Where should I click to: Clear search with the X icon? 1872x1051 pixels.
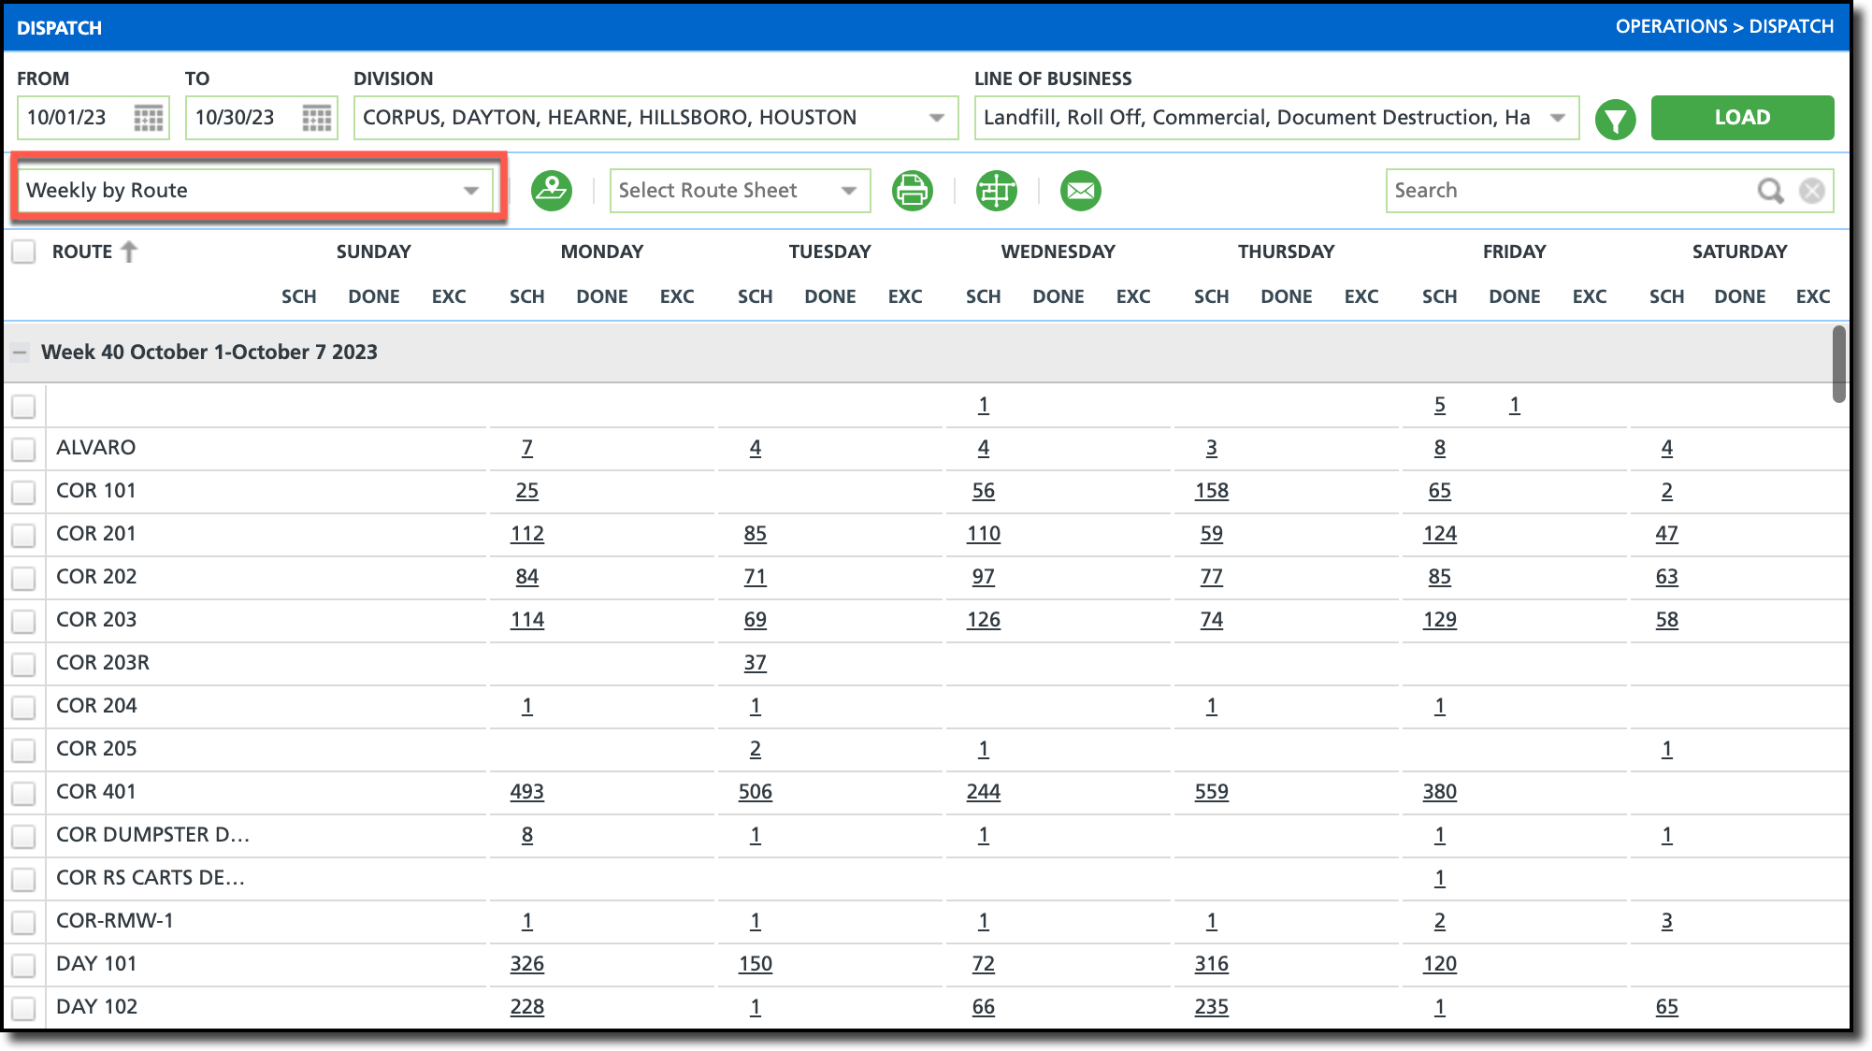1811,191
